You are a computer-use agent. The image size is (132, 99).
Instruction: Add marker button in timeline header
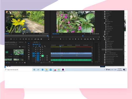tap(42, 46)
